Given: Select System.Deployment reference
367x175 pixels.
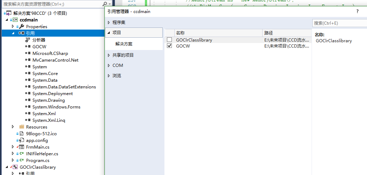Looking at the screenshot, I should (53, 93).
